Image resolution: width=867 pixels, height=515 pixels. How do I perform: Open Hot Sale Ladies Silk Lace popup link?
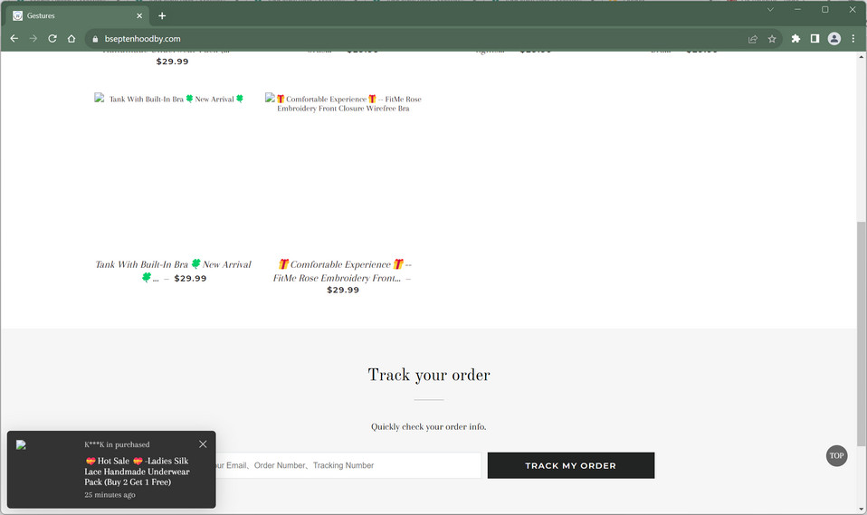[x=137, y=472]
